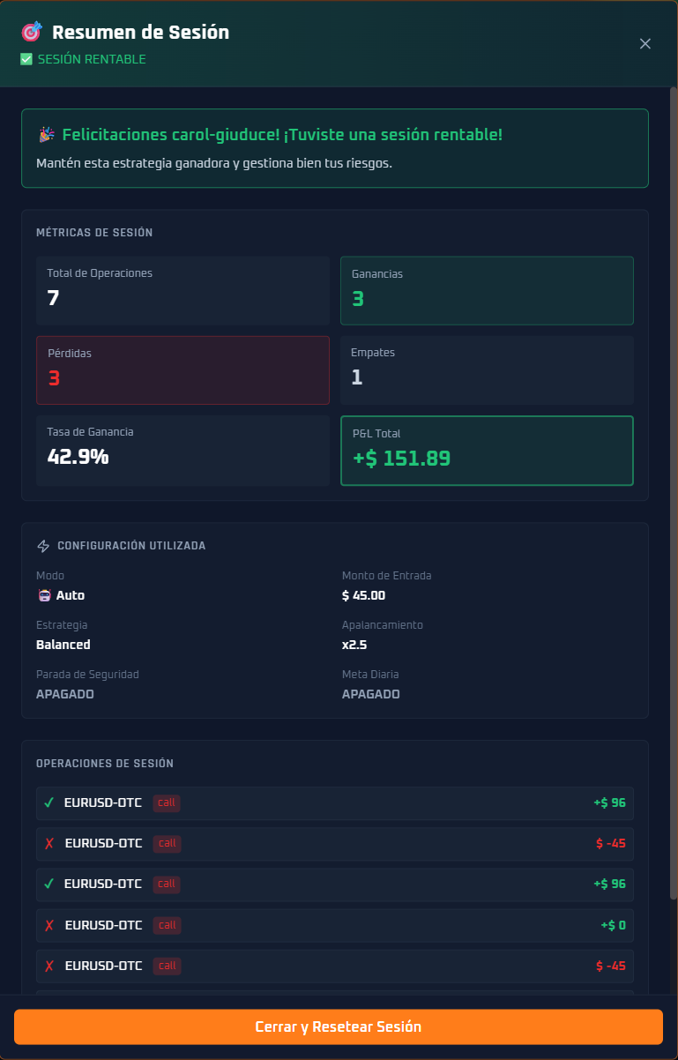Select the call badge on the first trade

(x=166, y=803)
